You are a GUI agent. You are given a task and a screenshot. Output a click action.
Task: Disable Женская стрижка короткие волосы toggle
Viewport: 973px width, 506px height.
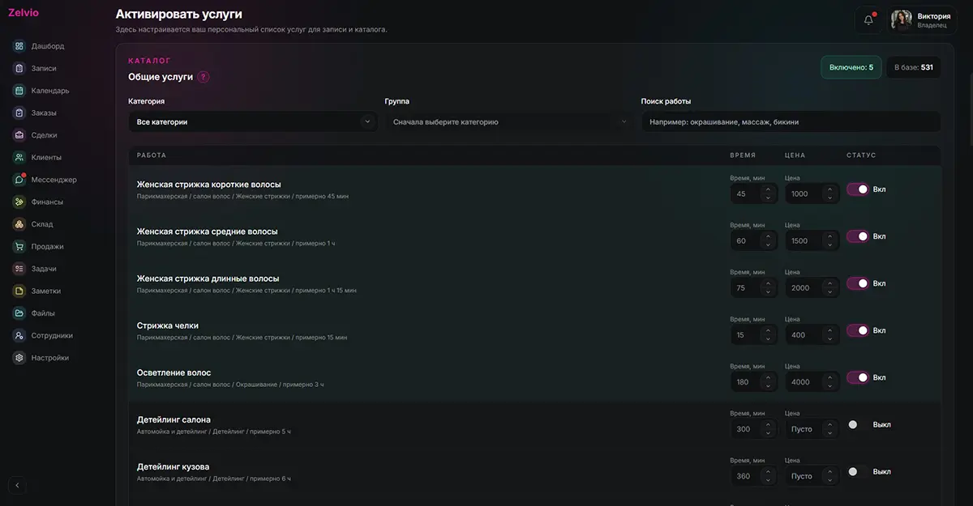coord(858,189)
